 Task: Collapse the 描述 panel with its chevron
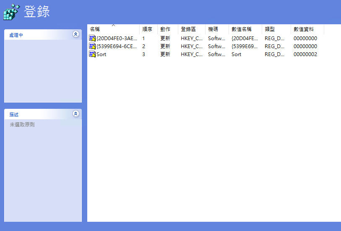pyautogui.click(x=75, y=113)
